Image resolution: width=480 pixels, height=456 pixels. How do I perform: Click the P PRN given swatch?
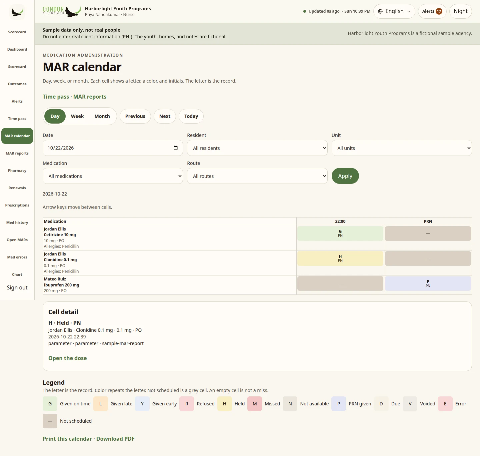click(339, 404)
